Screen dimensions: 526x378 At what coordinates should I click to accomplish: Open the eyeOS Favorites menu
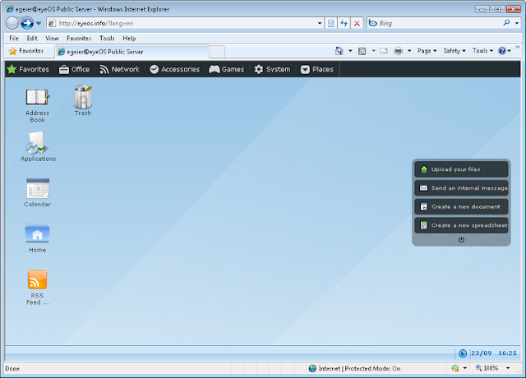pos(28,69)
